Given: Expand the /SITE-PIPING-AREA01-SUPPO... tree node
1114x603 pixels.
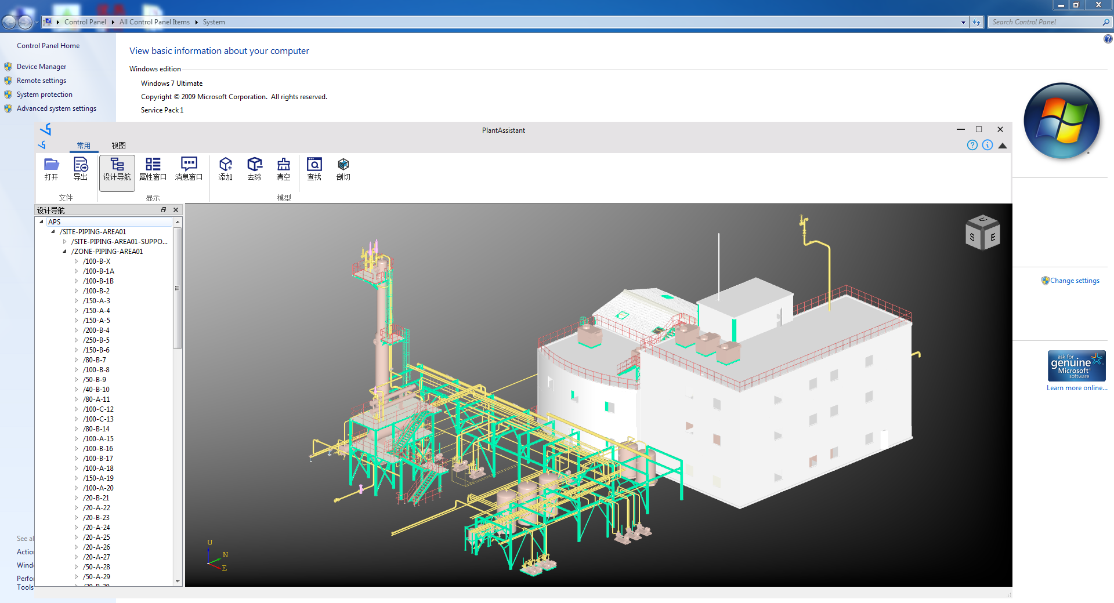Looking at the screenshot, I should pyautogui.click(x=65, y=242).
